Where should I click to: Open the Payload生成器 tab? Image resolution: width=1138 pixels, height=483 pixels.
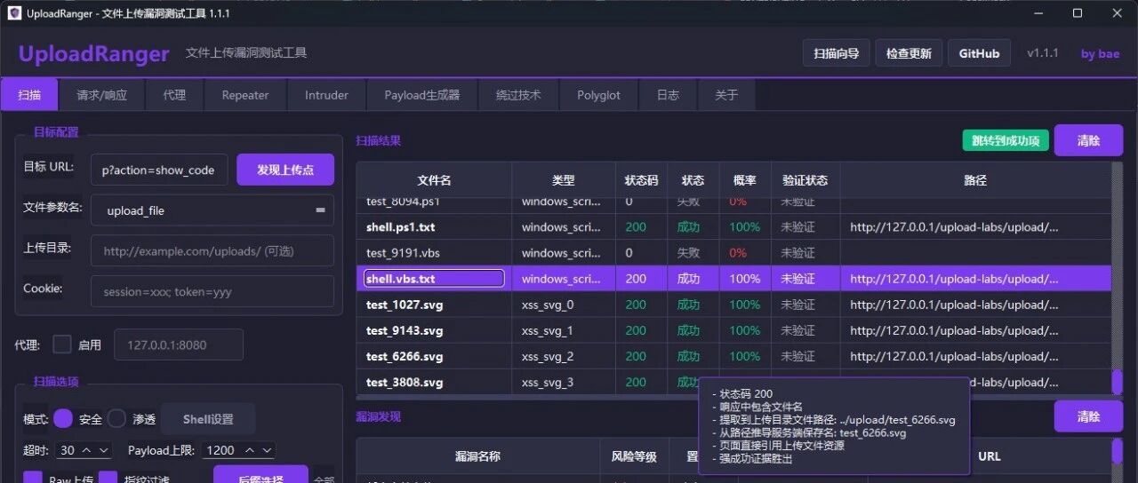(x=422, y=95)
